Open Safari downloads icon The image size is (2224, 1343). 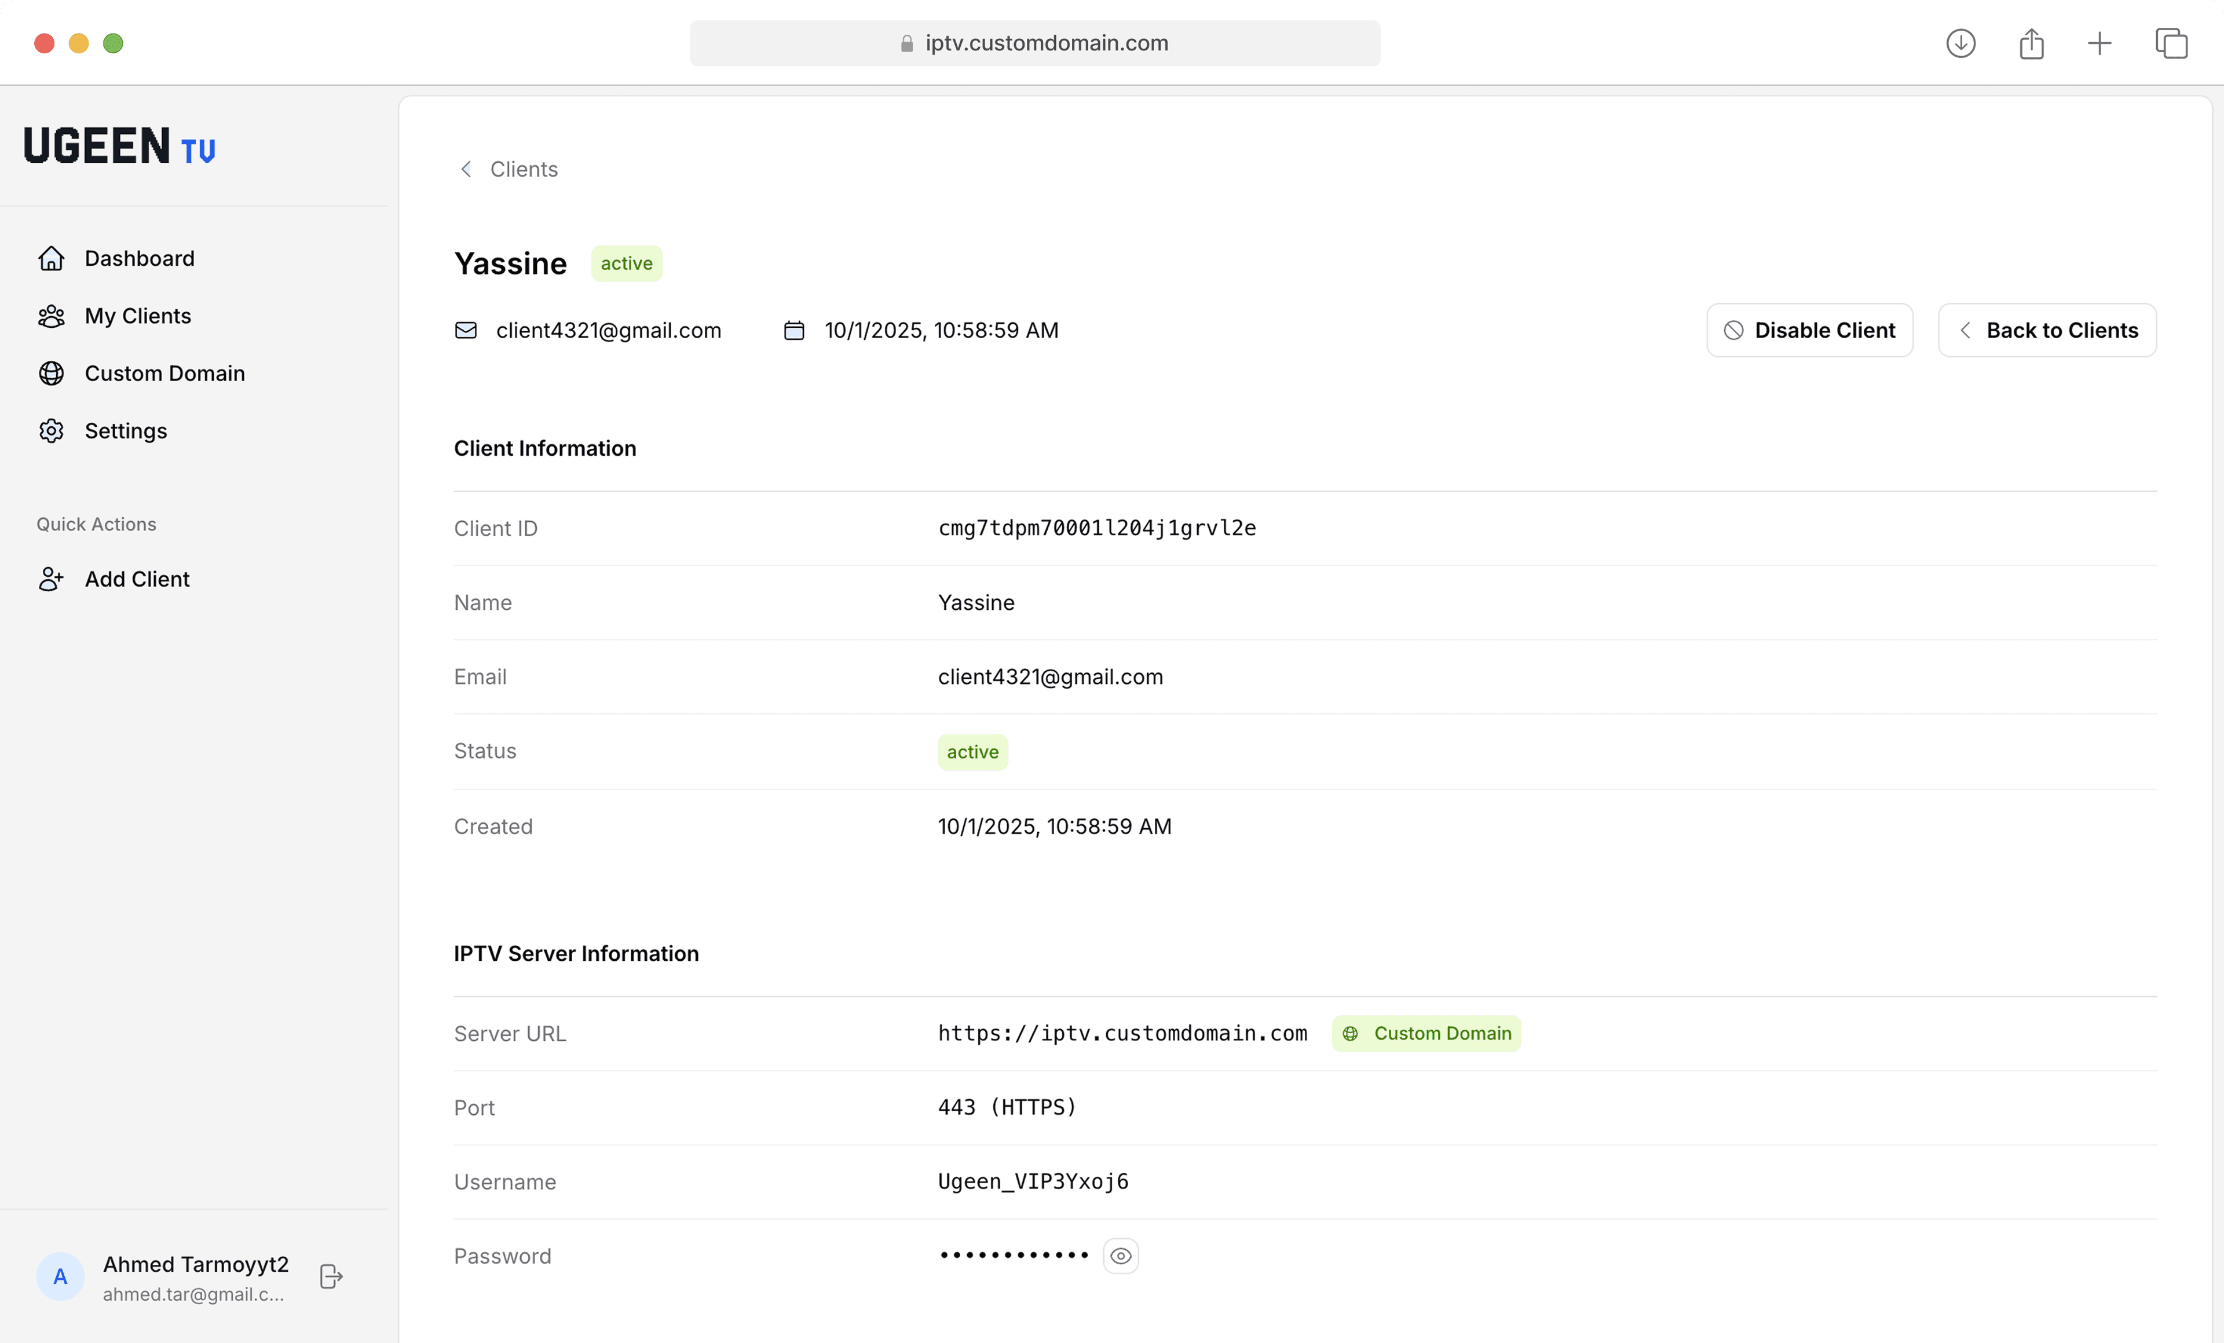[x=1959, y=42]
